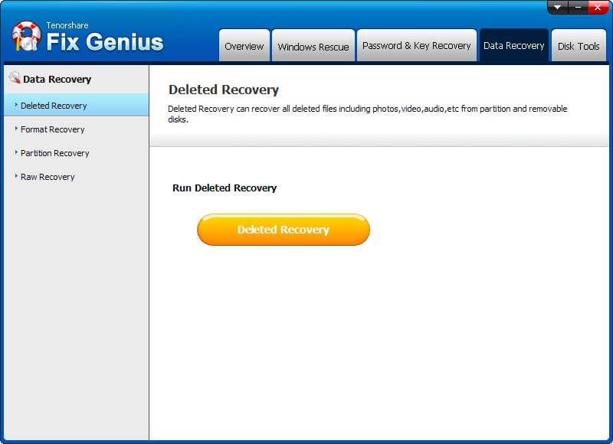Go to Password & Key Recovery tab
Viewport: 613px width, 444px height.
point(417,45)
